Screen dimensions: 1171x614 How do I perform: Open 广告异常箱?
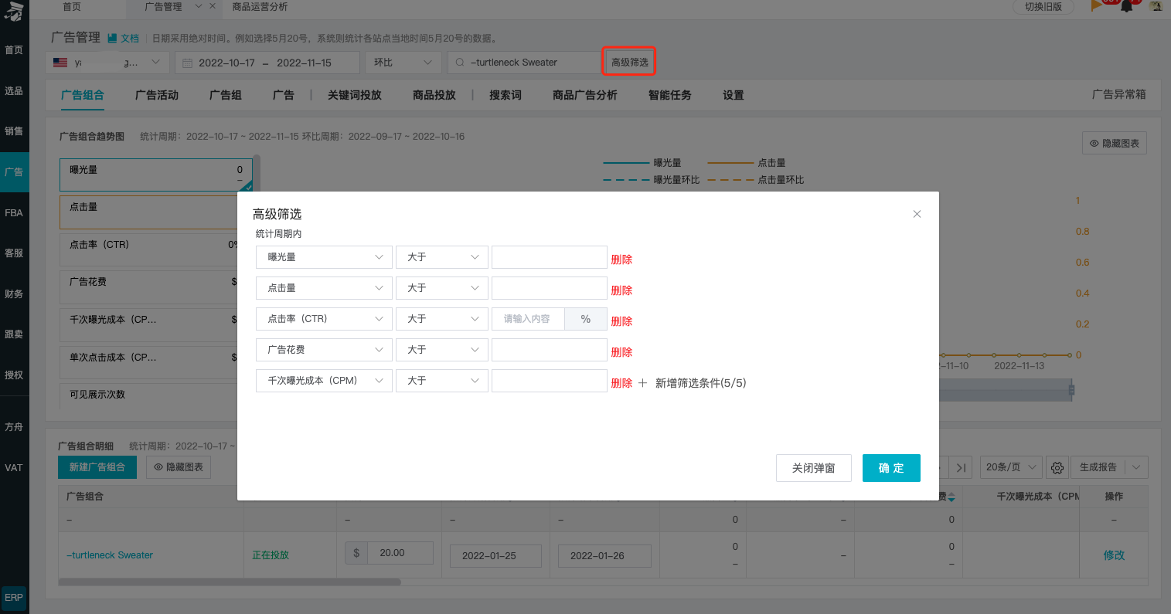pos(1119,94)
